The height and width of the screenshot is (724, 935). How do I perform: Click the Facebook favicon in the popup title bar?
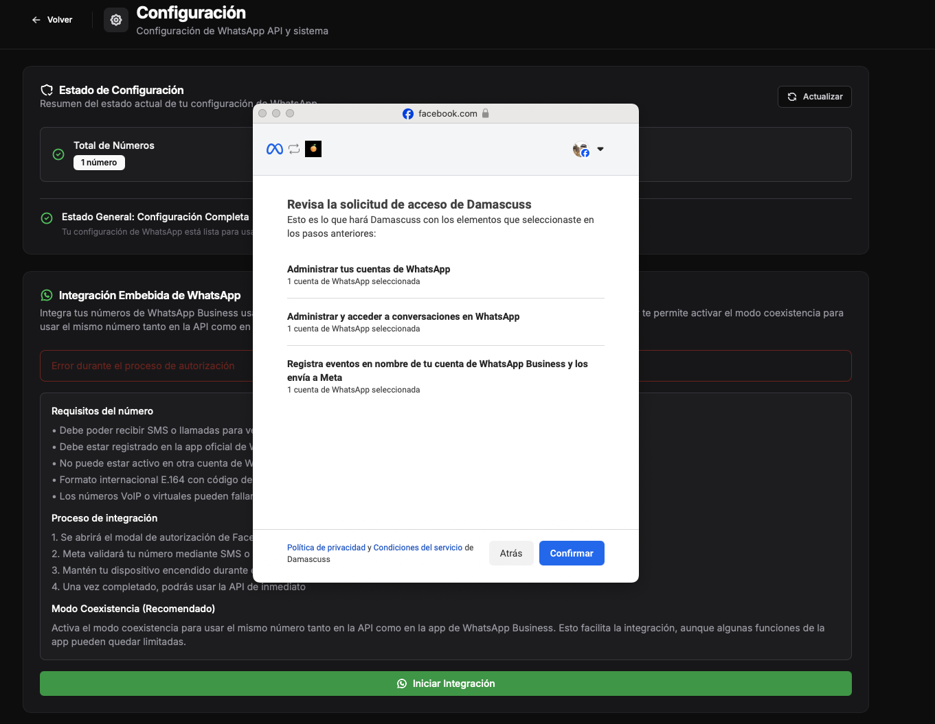click(x=408, y=114)
